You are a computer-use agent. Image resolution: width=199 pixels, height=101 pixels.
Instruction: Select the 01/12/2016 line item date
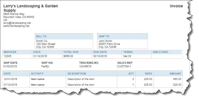point(10,85)
